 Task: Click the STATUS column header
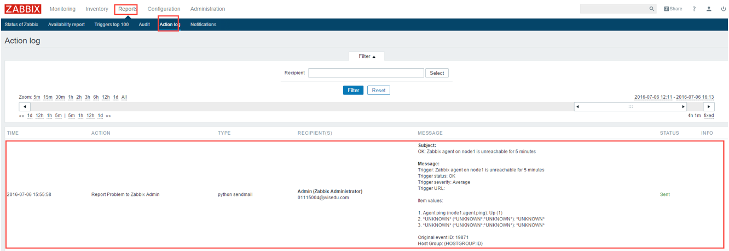coord(669,133)
